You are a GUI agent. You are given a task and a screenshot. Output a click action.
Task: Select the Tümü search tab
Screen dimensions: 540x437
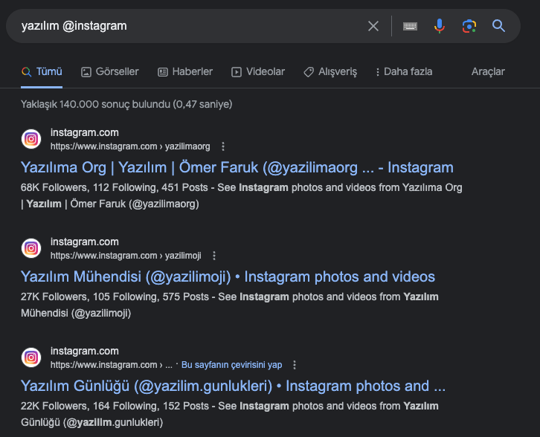[42, 71]
